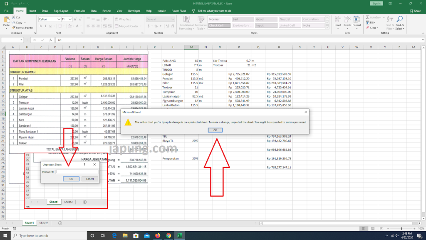This screenshot has height=240, width=426.
Task: Open the Calibri font name dropdown
Action: (58, 19)
